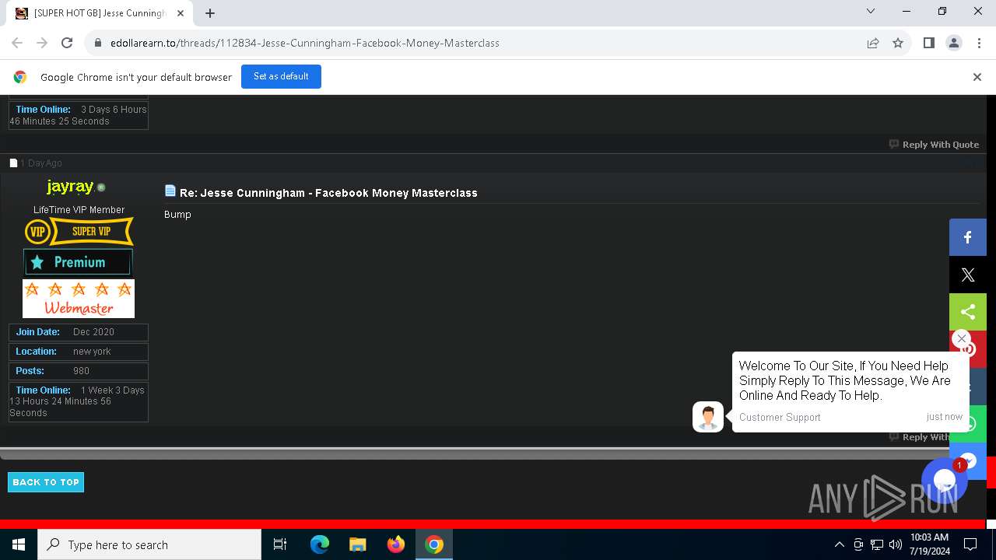Open the Chrome three-dot menu
Viewport: 996px width, 560px height.
coord(979,43)
